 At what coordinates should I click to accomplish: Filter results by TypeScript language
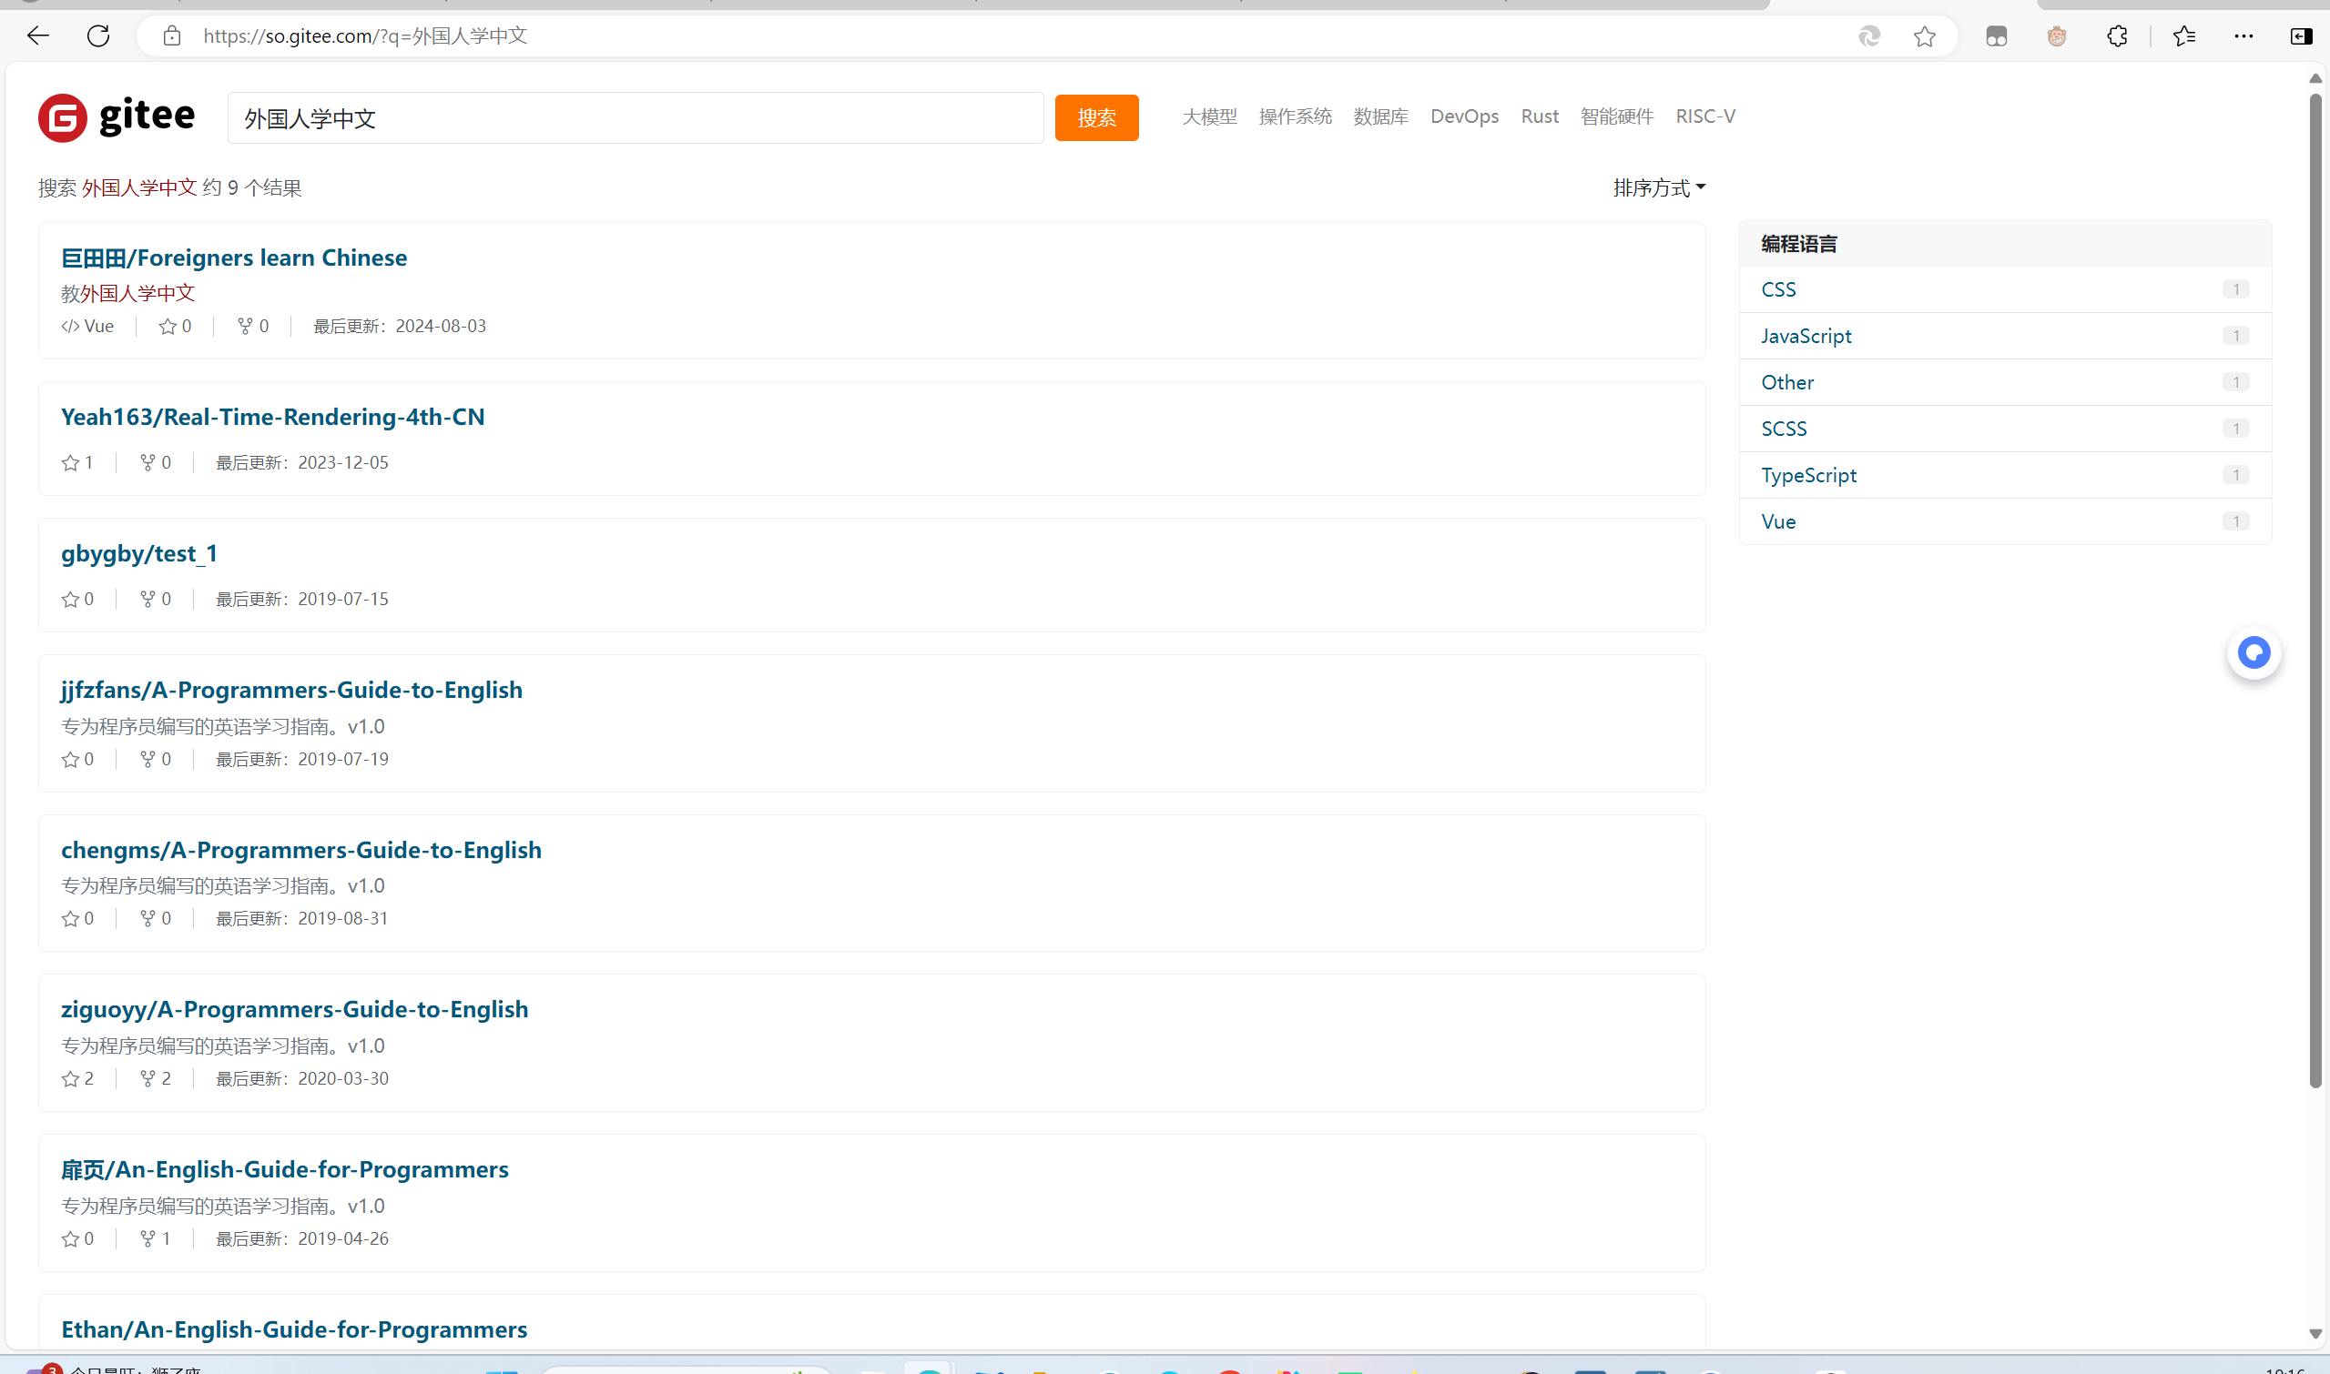coord(1807,475)
